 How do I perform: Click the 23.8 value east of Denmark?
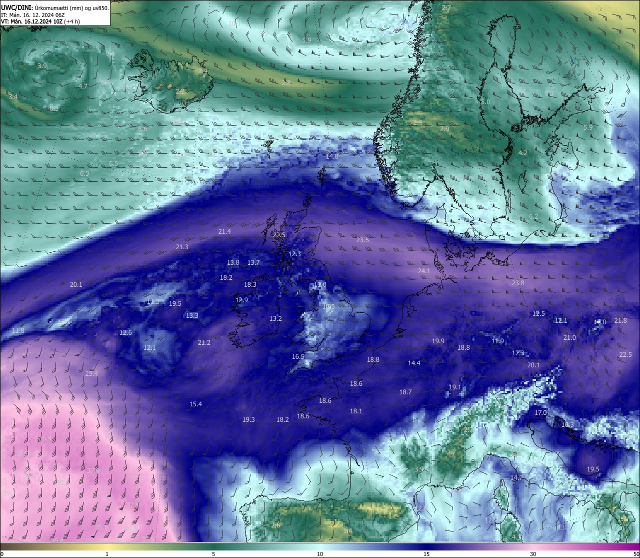[518, 283]
